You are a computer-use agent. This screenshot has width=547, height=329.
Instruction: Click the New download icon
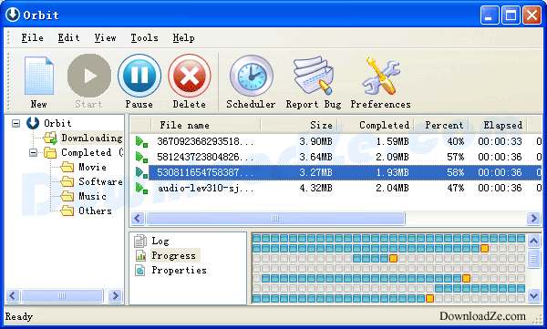(x=38, y=76)
